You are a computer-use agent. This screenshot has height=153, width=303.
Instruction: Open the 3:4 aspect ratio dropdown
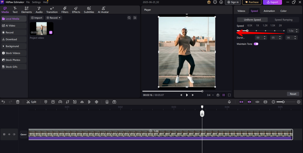pyautogui.click(x=210, y=95)
